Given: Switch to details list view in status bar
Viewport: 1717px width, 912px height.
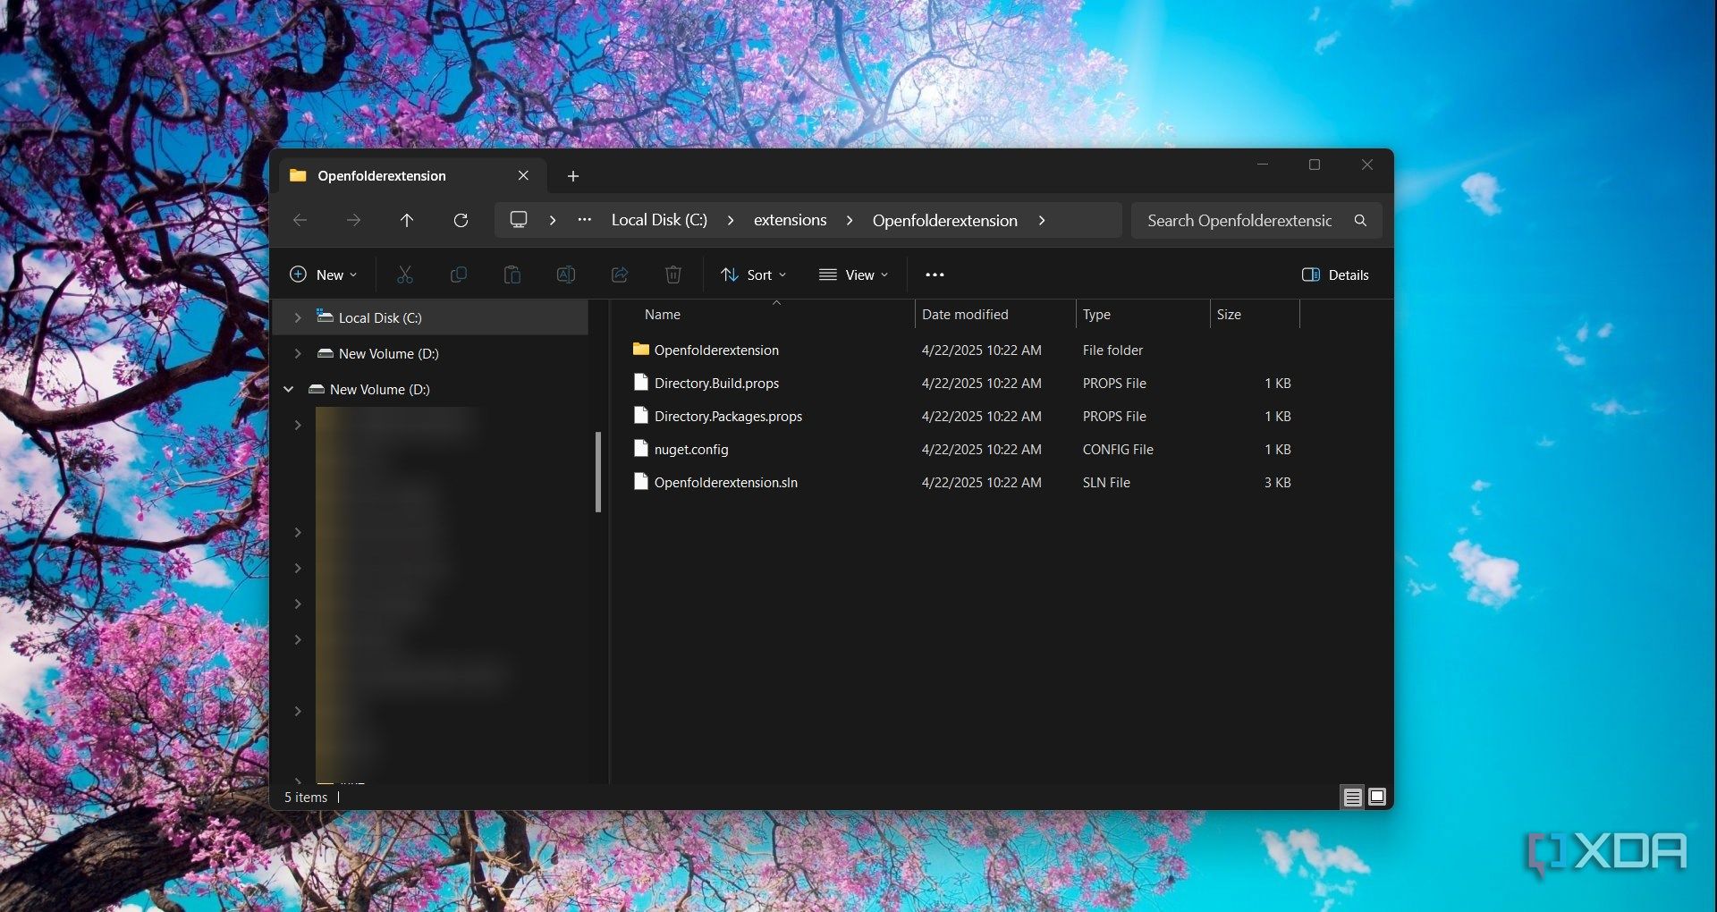Looking at the screenshot, I should coord(1352,797).
